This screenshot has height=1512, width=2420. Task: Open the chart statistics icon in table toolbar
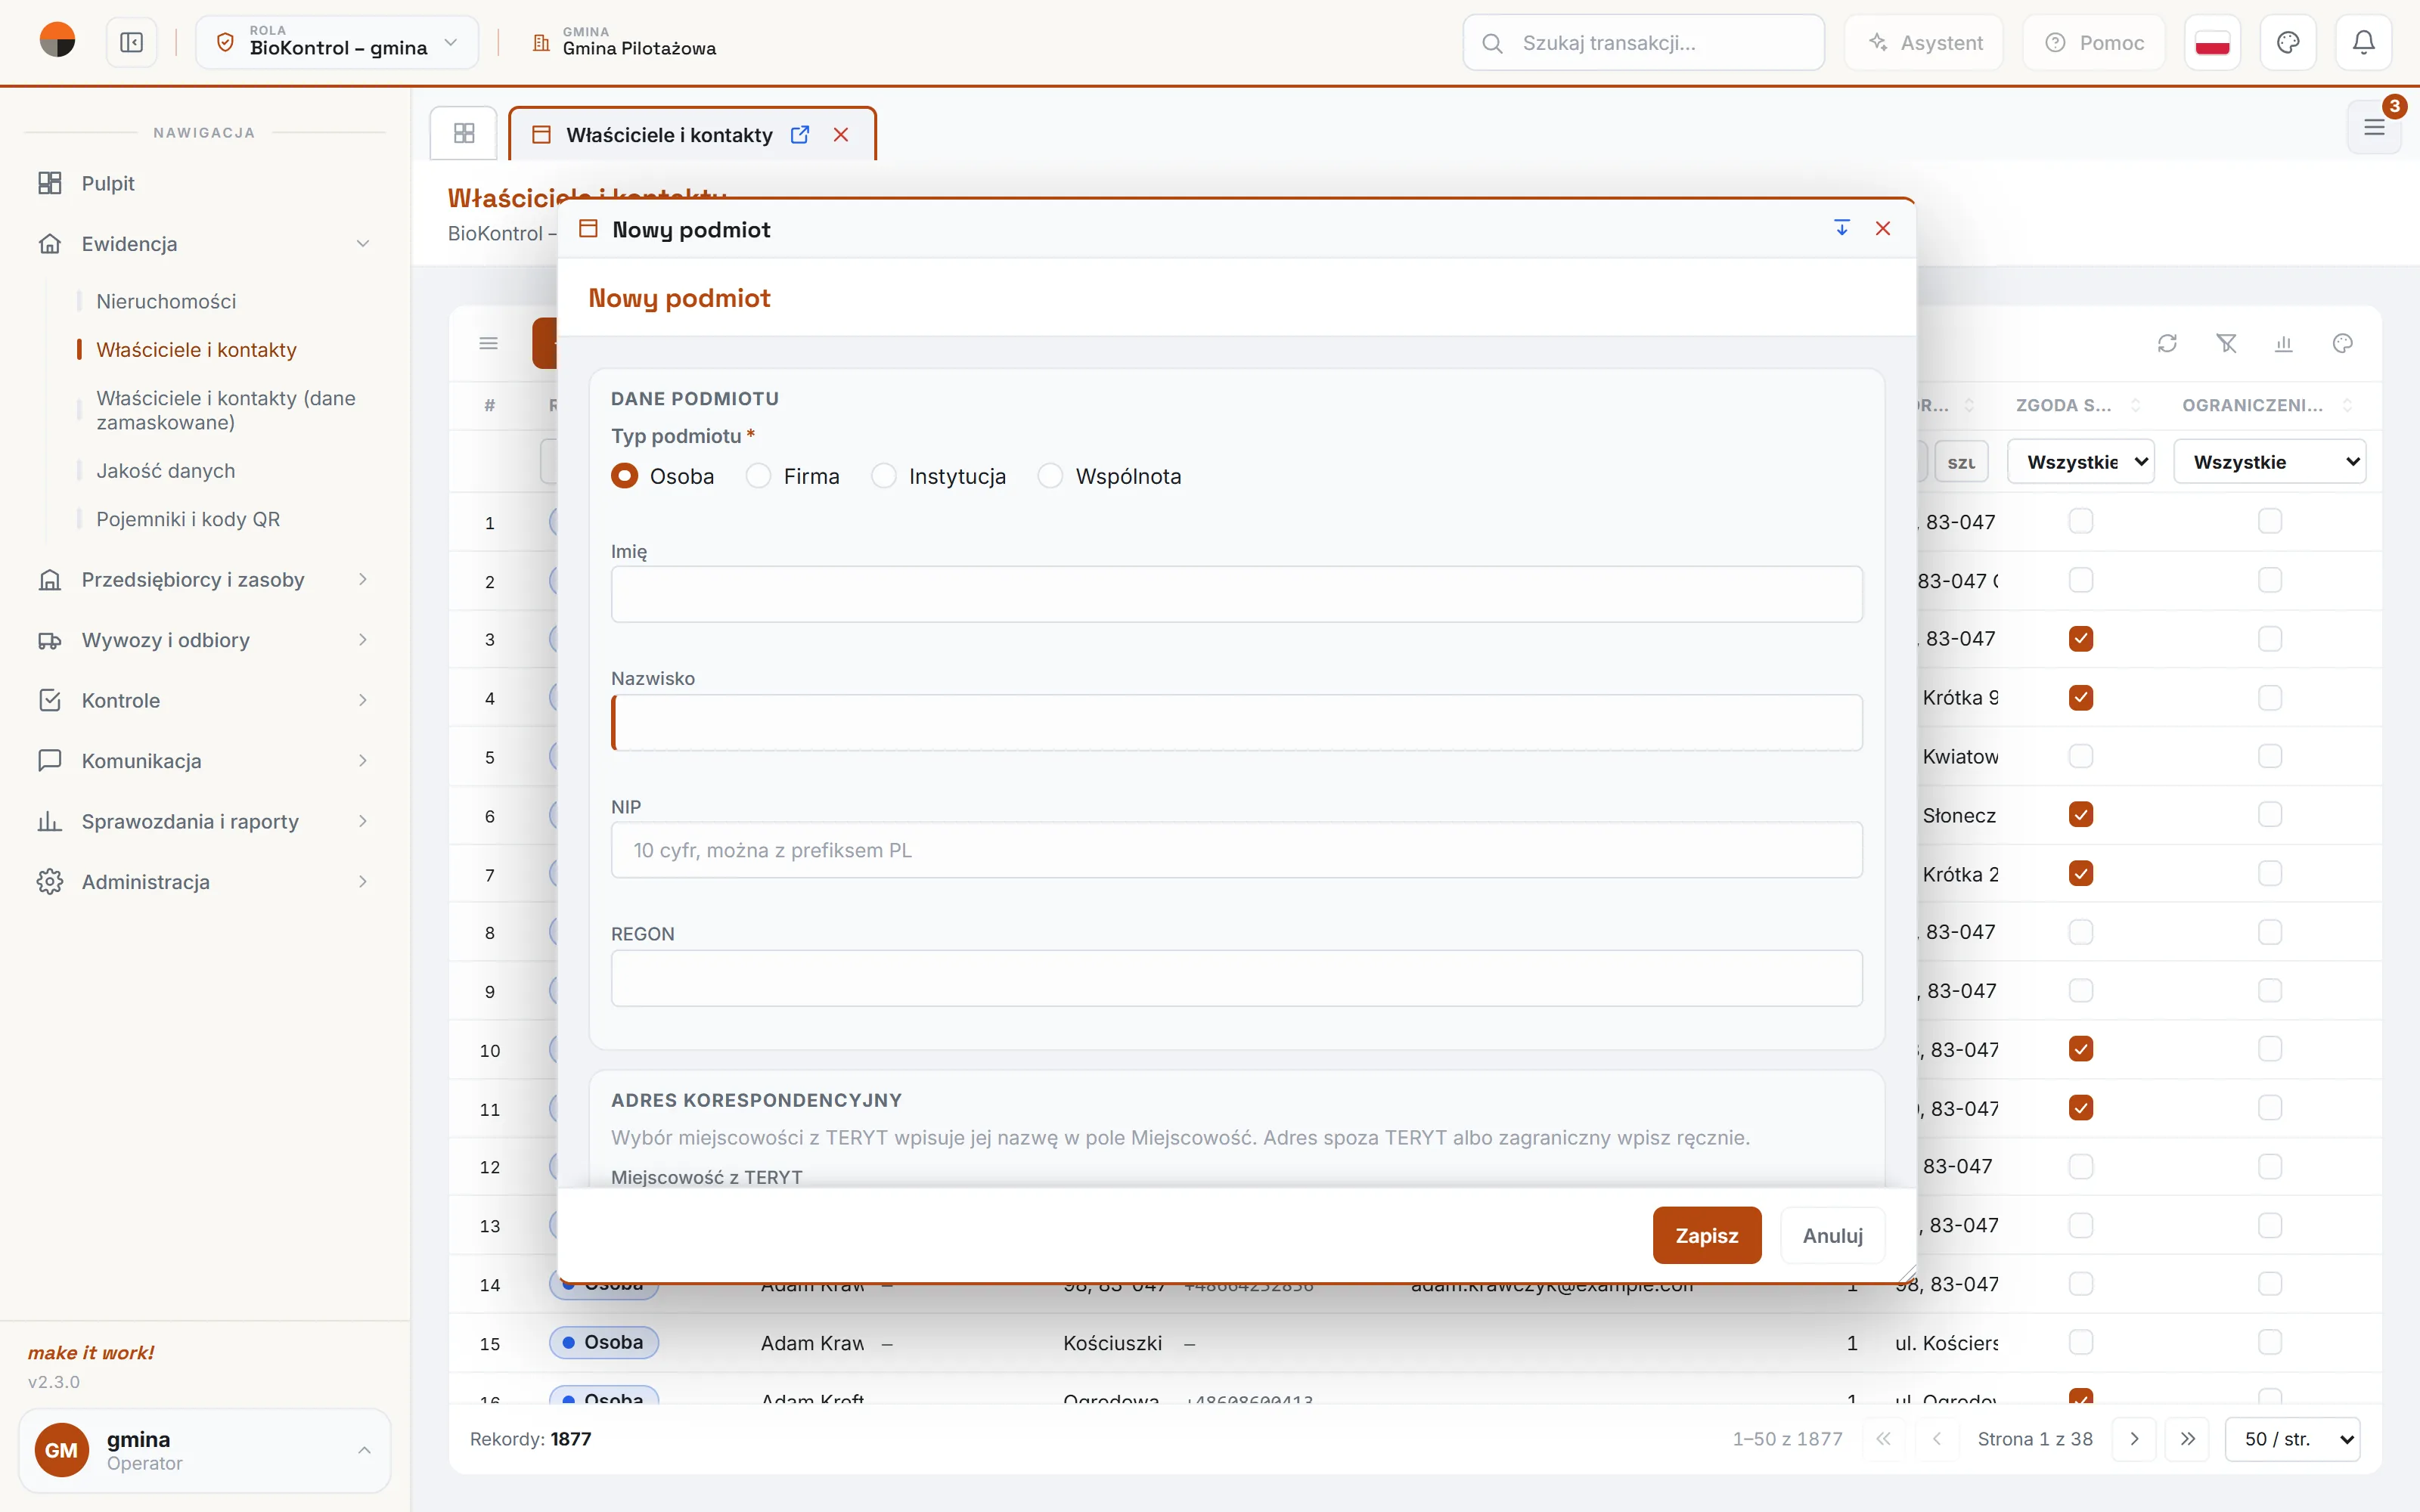pyautogui.click(x=2284, y=344)
